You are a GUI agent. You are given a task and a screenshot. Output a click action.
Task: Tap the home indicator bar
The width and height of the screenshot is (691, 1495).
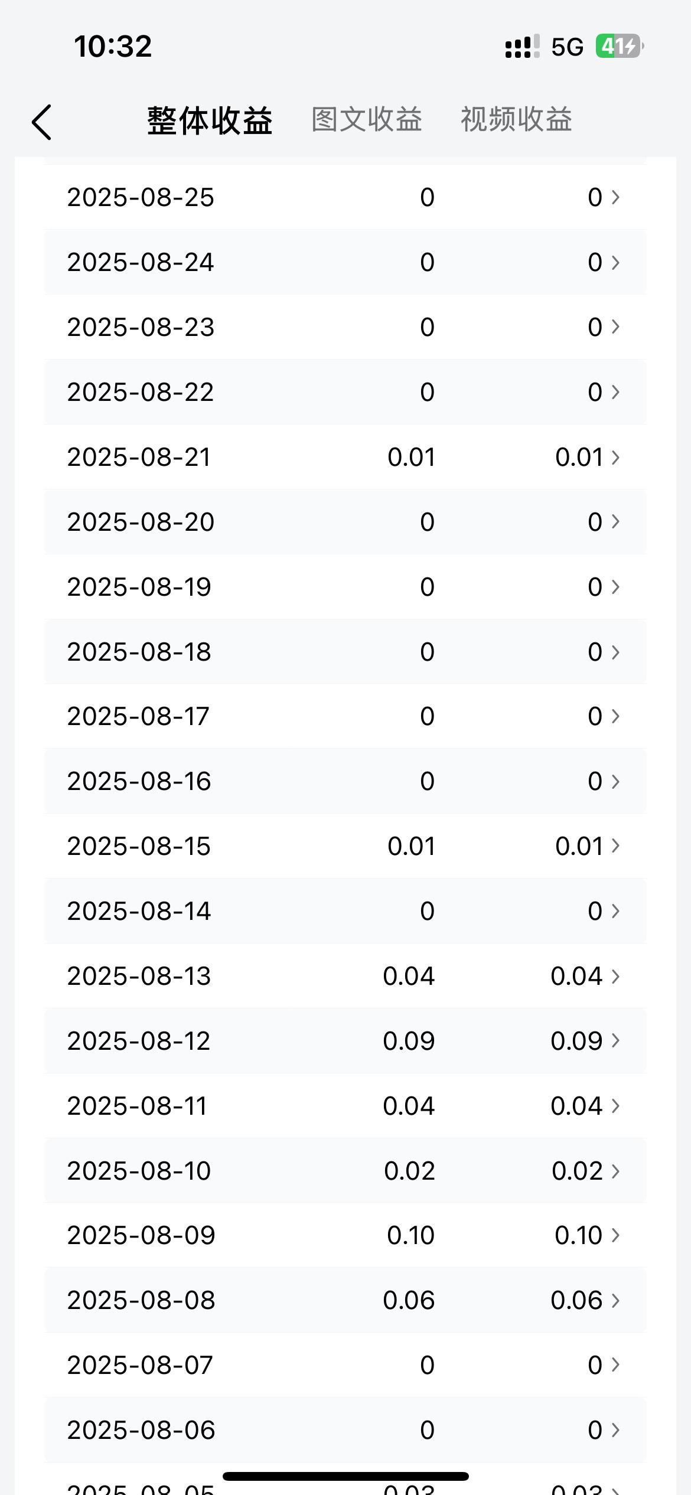coord(345,1476)
